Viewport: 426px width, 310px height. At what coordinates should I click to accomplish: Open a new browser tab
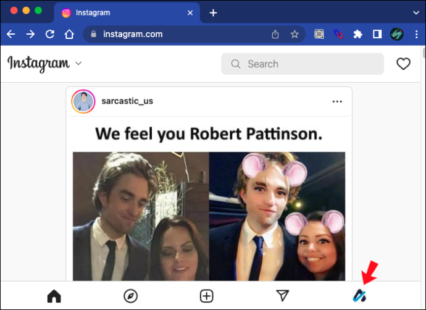click(213, 13)
